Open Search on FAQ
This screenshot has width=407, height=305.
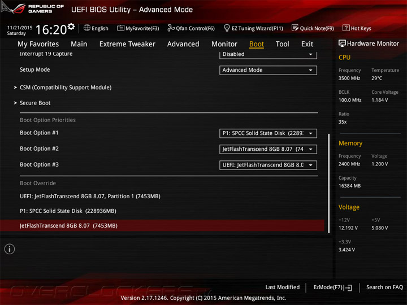[x=384, y=287]
